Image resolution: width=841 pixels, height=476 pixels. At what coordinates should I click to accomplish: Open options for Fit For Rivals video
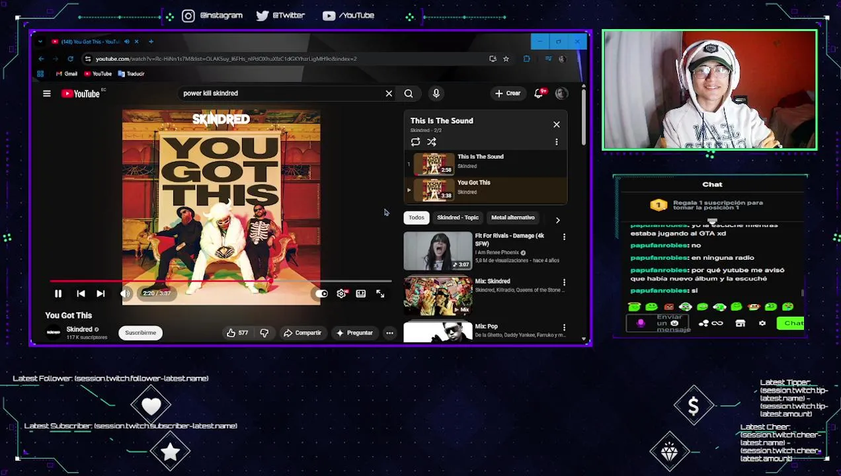pyautogui.click(x=564, y=237)
